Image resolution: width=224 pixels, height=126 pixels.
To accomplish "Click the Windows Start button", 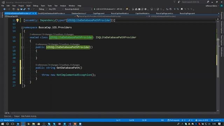I will 2,124.
